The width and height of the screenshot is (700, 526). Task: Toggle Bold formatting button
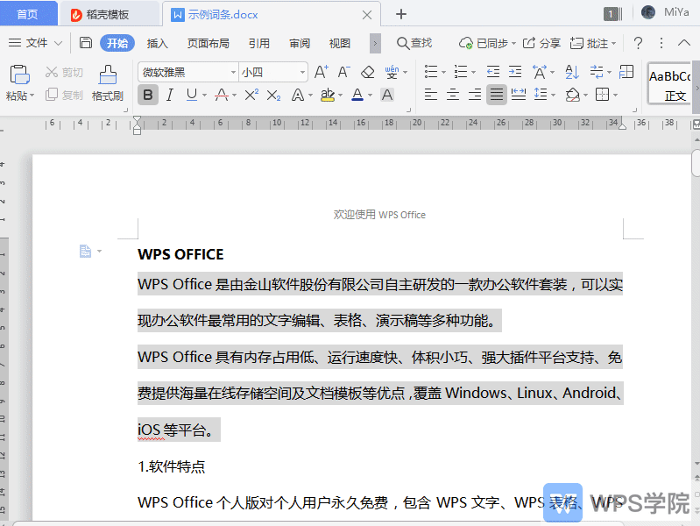coord(148,95)
